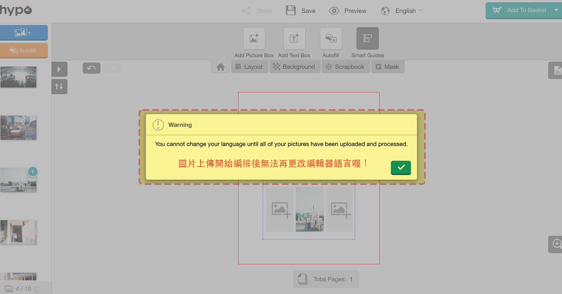Click the home icon tab
This screenshot has height=294, width=562.
pos(221,67)
